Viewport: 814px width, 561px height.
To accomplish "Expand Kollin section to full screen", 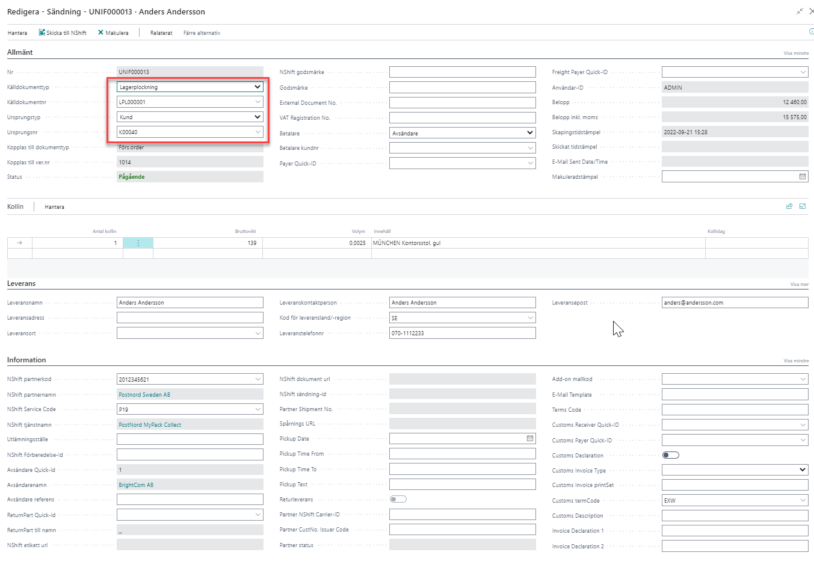I will (x=802, y=206).
